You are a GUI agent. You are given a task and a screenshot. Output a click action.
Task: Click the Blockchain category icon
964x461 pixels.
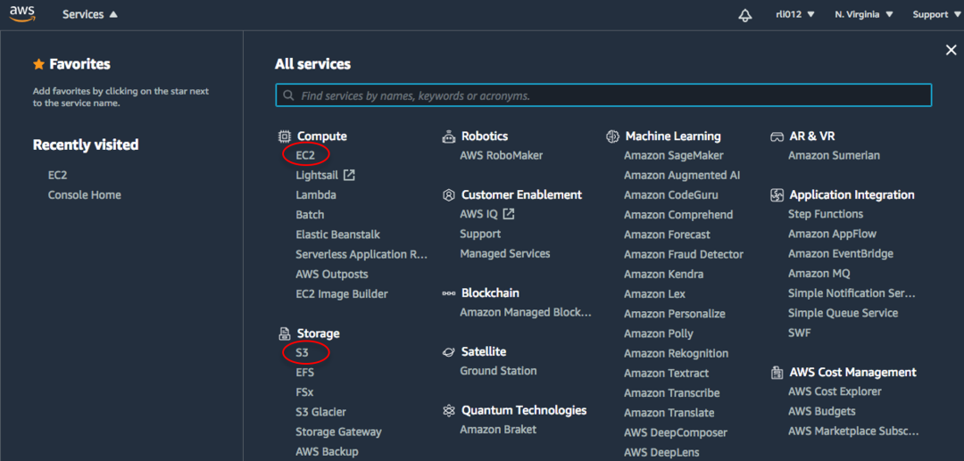click(x=449, y=293)
